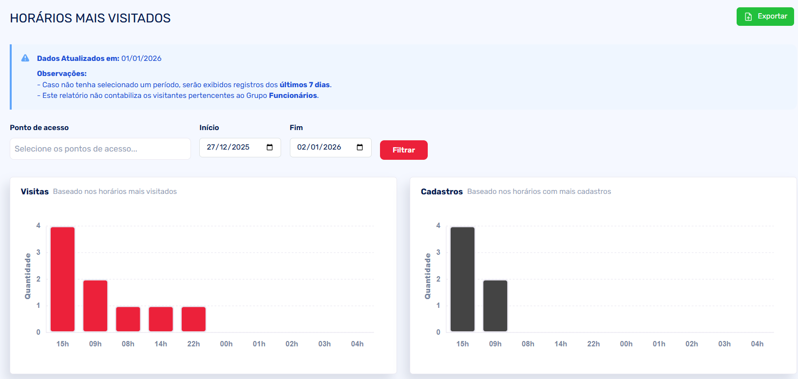Open the Ponto de acesso selector

100,149
